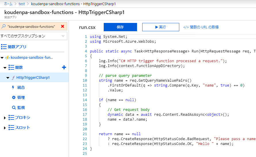Click the スロット list icon
Screen dimensions: 256x157
point(11,127)
